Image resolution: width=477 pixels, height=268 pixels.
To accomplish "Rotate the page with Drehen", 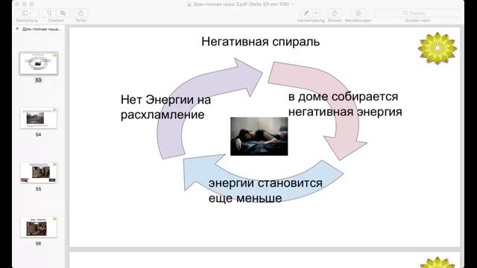I will (x=335, y=13).
